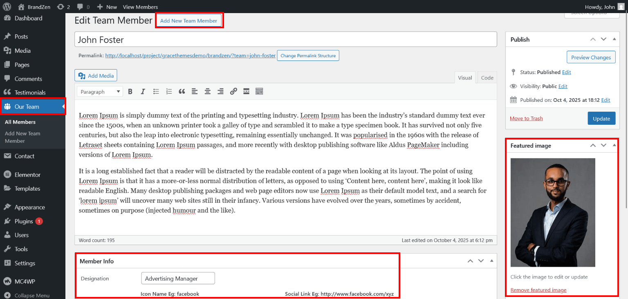Click the Update button
628x299 pixels.
click(601, 118)
